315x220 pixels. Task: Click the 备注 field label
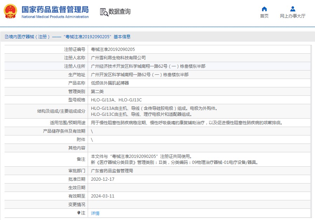81,159
